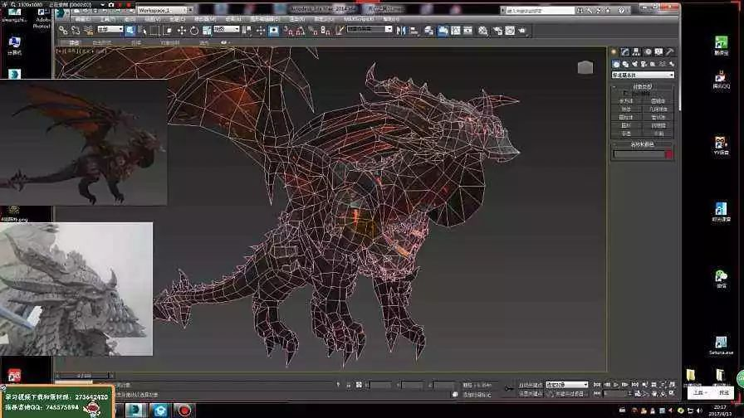The width and height of the screenshot is (744, 418).
Task: Select Cameras category in Create panel
Action: tap(644, 64)
